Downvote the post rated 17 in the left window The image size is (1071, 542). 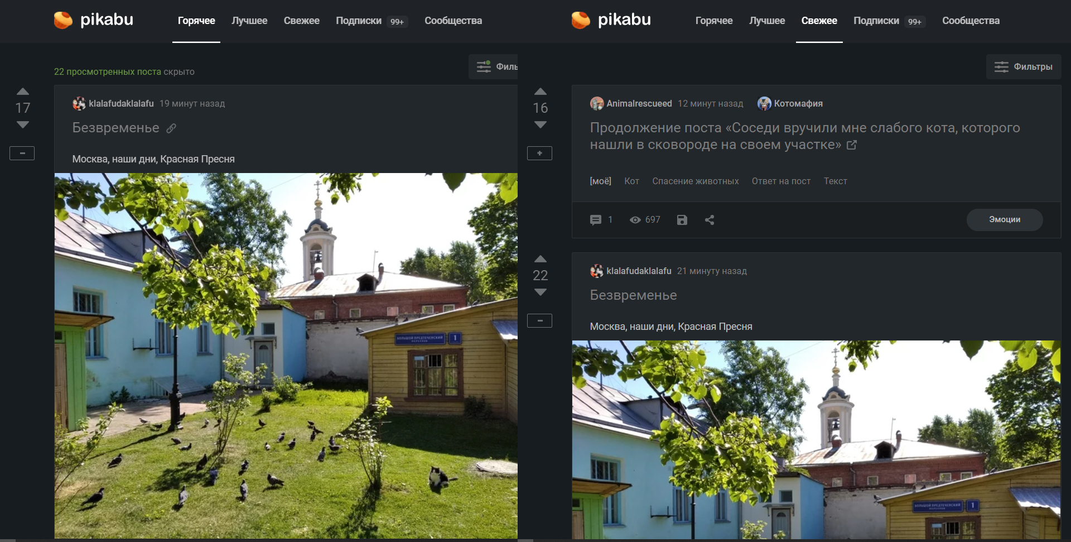[x=22, y=124]
